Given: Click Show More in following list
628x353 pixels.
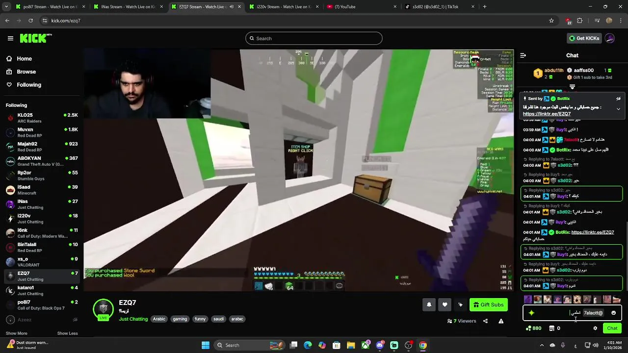Looking at the screenshot, I should click(16, 333).
